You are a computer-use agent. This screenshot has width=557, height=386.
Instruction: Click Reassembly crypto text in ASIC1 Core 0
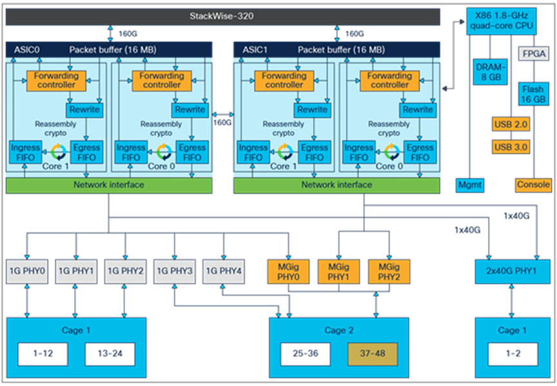pos(389,128)
